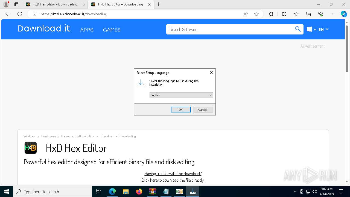This screenshot has height=197, width=350.
Task: Click the scrollbar down arrow
Action: 347,181
